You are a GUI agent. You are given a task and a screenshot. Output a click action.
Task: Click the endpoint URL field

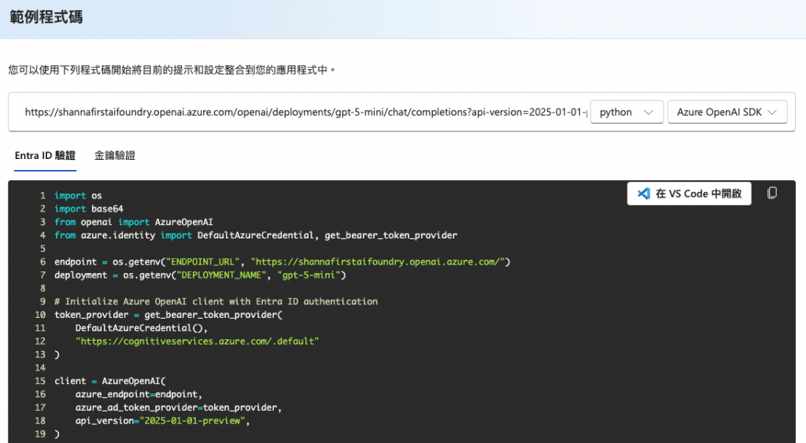(x=305, y=112)
